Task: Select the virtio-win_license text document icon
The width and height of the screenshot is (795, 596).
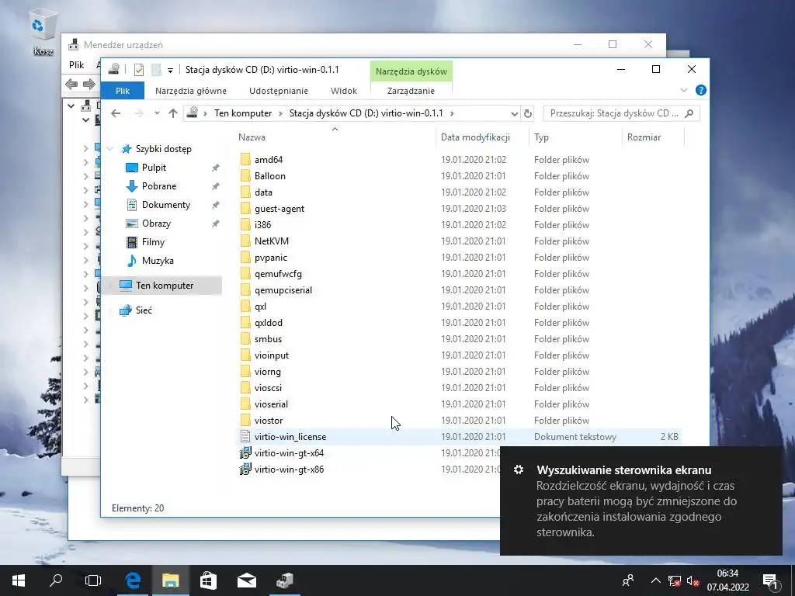Action: (x=245, y=436)
